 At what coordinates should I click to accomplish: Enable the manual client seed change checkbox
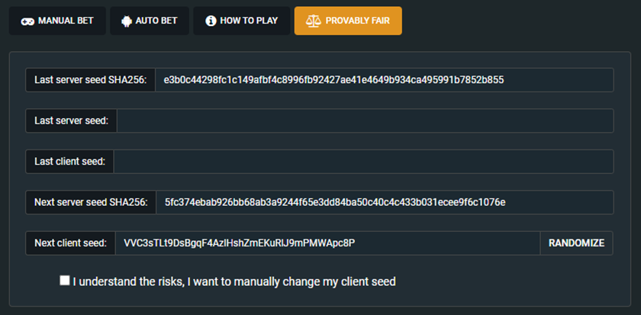[65, 280]
